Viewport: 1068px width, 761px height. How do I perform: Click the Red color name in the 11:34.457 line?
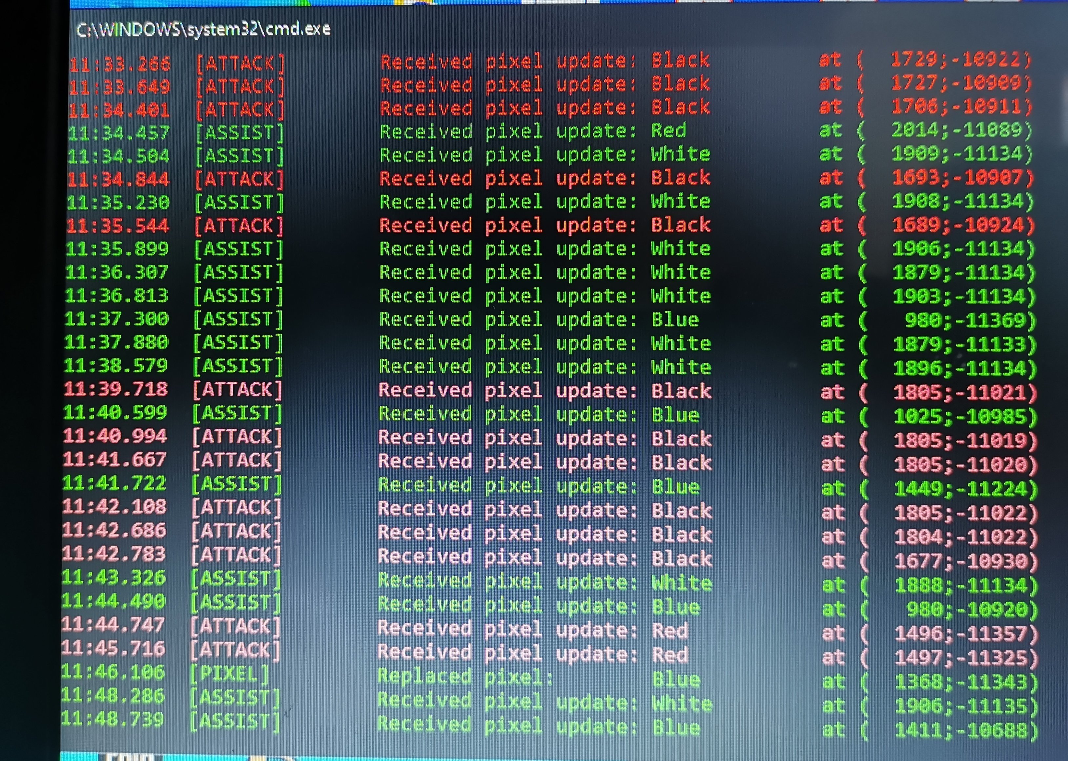[668, 130]
